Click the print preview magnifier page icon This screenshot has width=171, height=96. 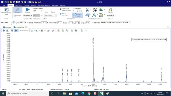(81, 31)
